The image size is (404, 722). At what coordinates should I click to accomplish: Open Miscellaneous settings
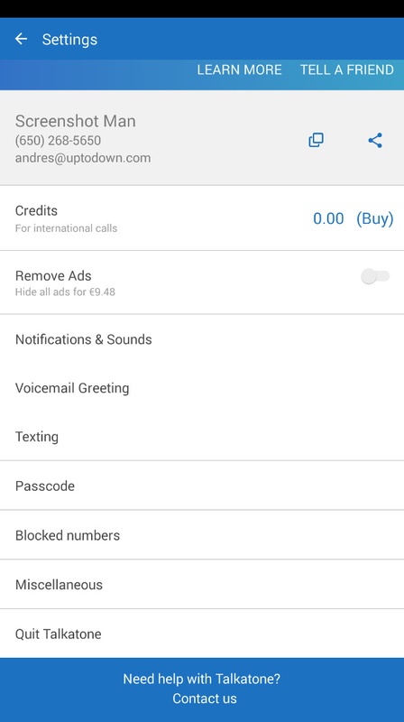(x=202, y=584)
